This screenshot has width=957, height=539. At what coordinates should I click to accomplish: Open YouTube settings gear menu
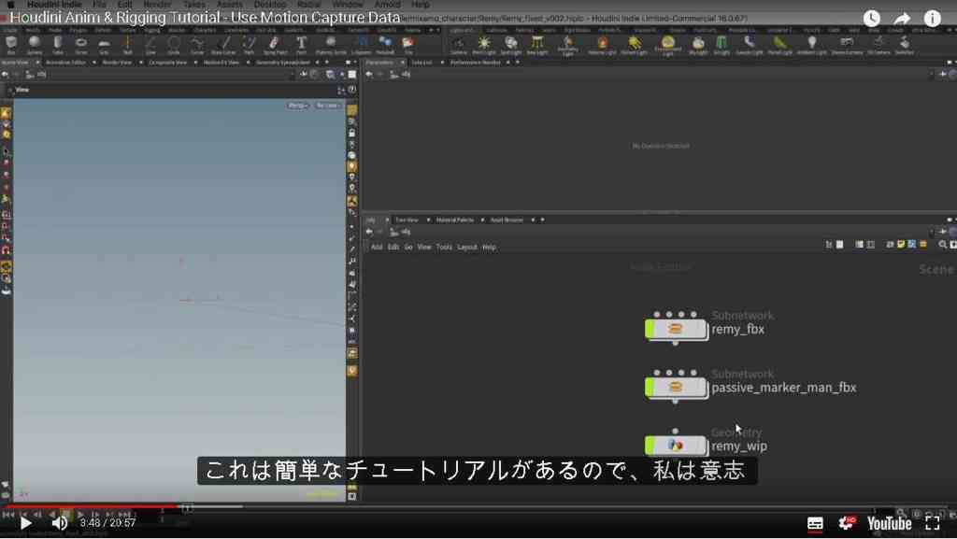pos(847,523)
